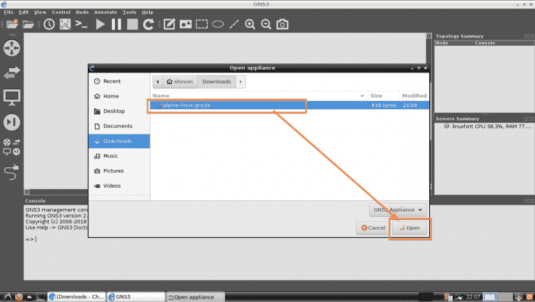Open the Edit menu
This screenshot has height=302, width=535.
pyautogui.click(x=24, y=12)
